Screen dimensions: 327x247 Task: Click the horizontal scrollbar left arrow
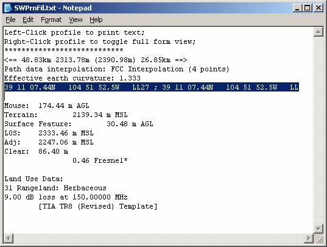[9, 238]
